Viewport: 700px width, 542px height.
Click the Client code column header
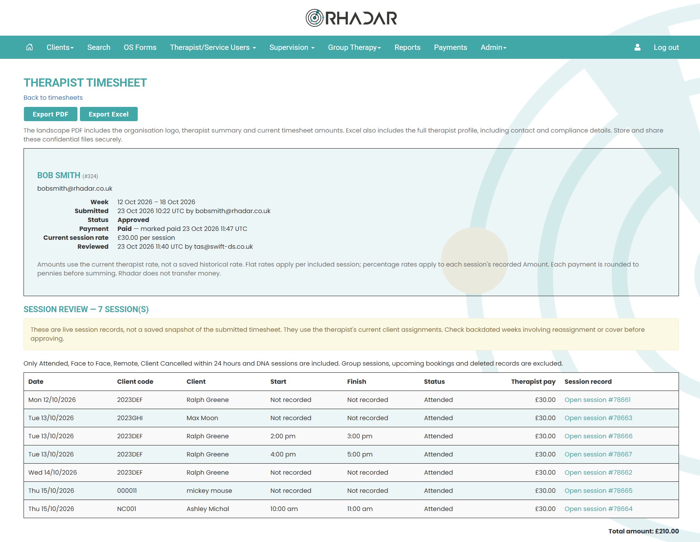tap(135, 382)
